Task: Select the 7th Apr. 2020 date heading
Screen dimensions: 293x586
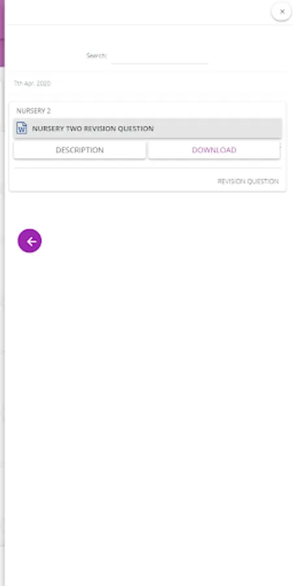Action: tap(32, 83)
